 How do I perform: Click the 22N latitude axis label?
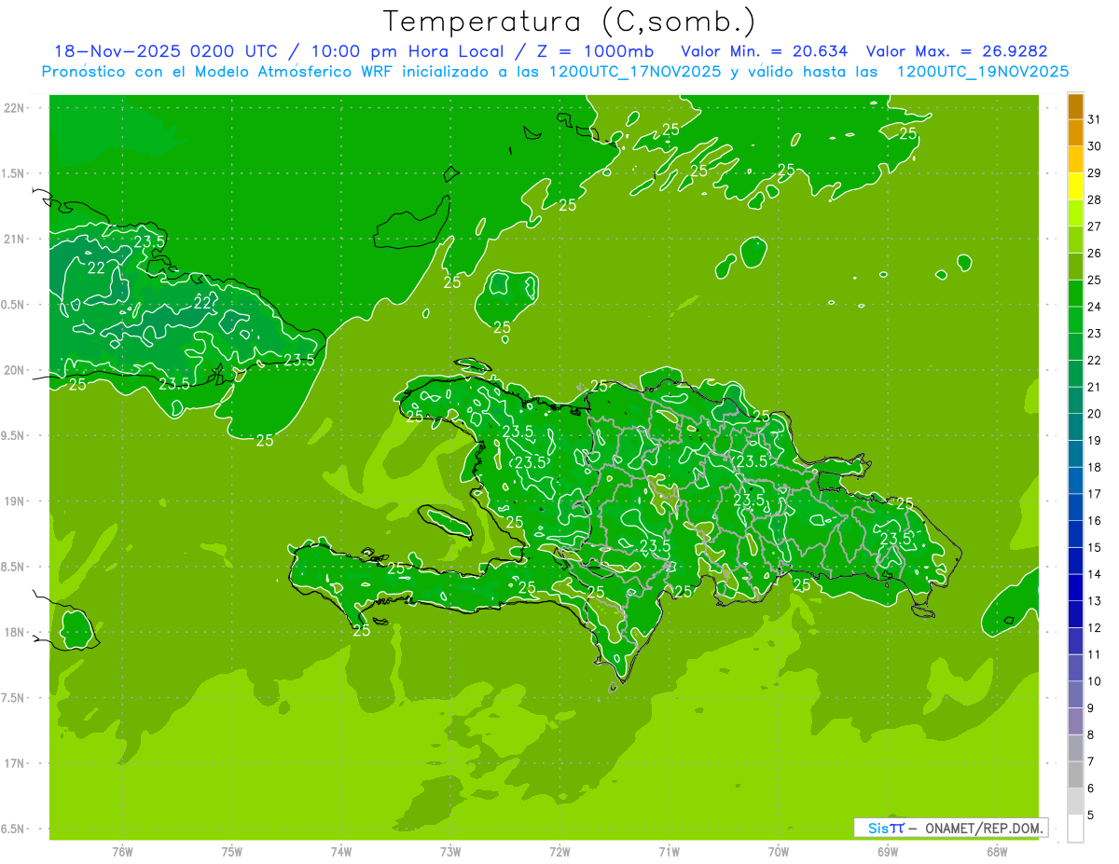pyautogui.click(x=16, y=108)
